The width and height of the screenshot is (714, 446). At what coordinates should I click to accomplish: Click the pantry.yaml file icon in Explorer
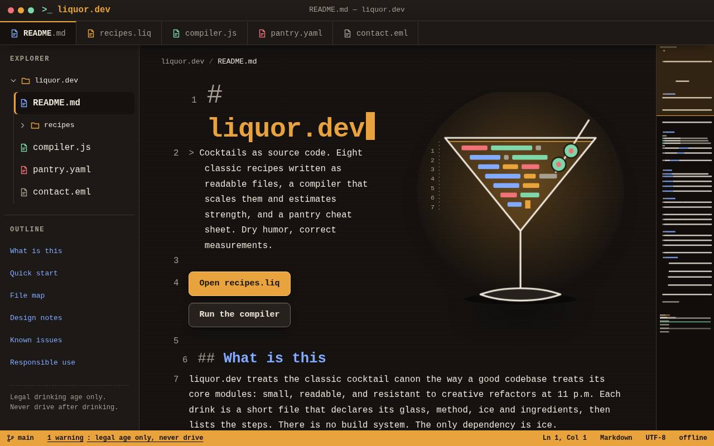(x=24, y=170)
